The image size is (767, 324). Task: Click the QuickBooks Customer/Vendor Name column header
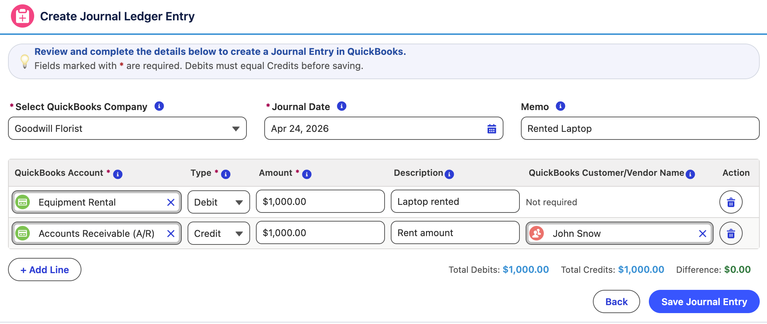pos(606,173)
